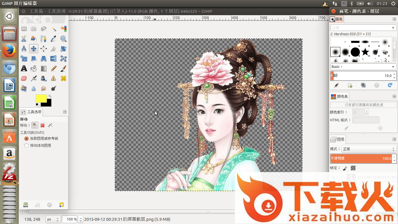Open Firefox from the Ubuntu launcher
The image size is (398, 224).
click(x=9, y=51)
